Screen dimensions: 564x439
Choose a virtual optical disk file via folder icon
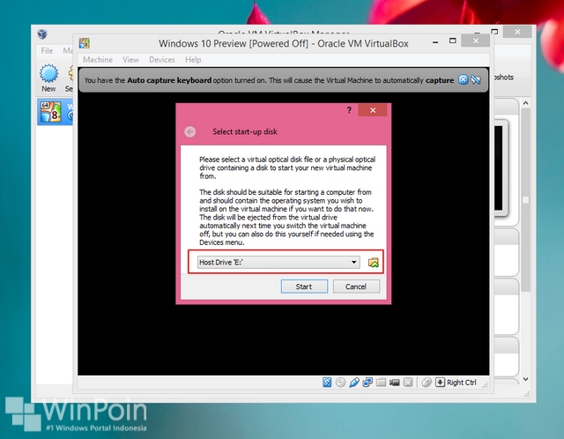tap(374, 263)
